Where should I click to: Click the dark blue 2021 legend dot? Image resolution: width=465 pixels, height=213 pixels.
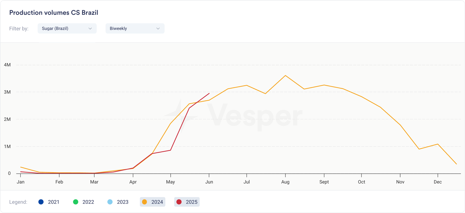coord(41,202)
